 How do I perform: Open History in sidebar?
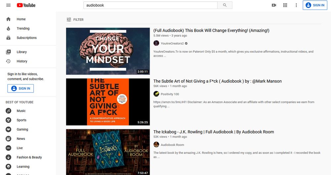click(x=22, y=61)
